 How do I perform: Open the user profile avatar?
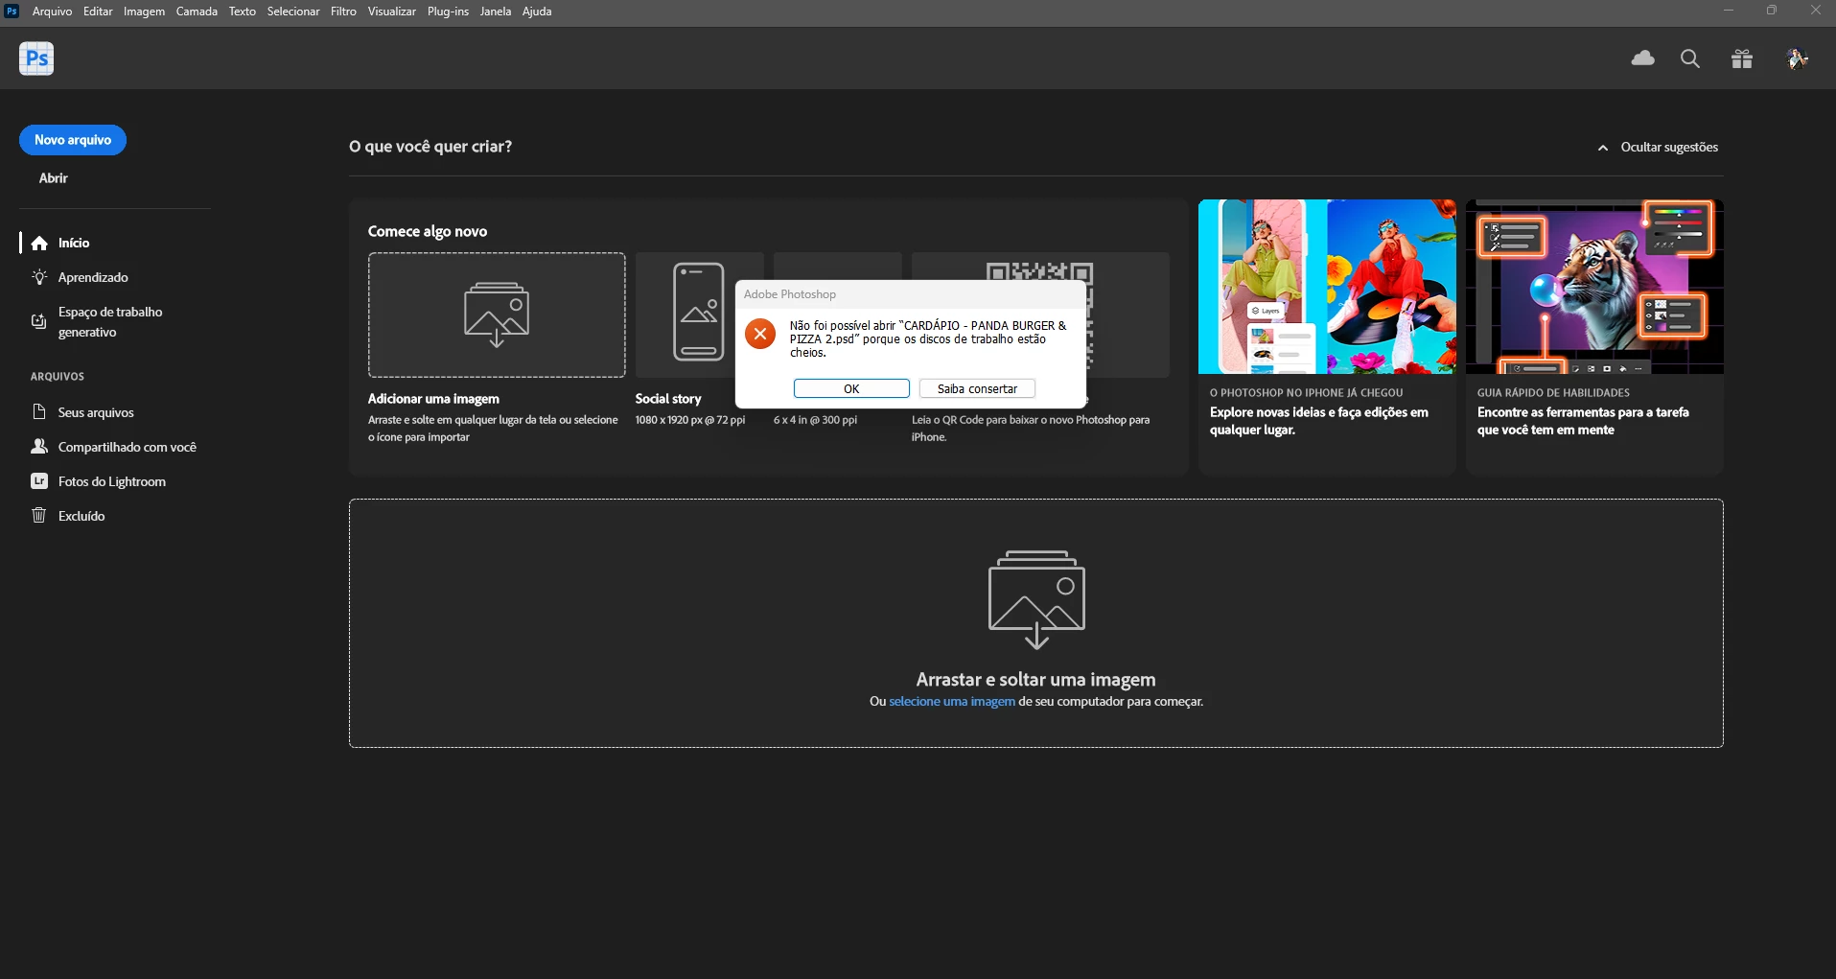click(1798, 58)
